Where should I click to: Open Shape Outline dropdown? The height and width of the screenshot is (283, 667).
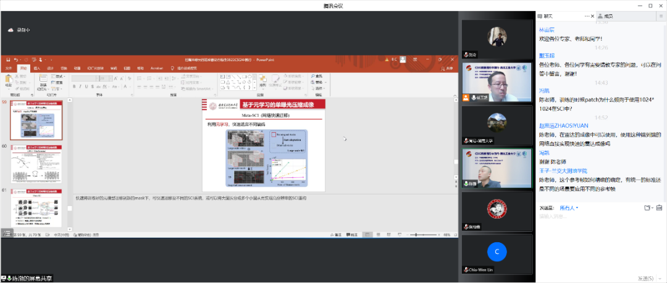(x=293, y=82)
